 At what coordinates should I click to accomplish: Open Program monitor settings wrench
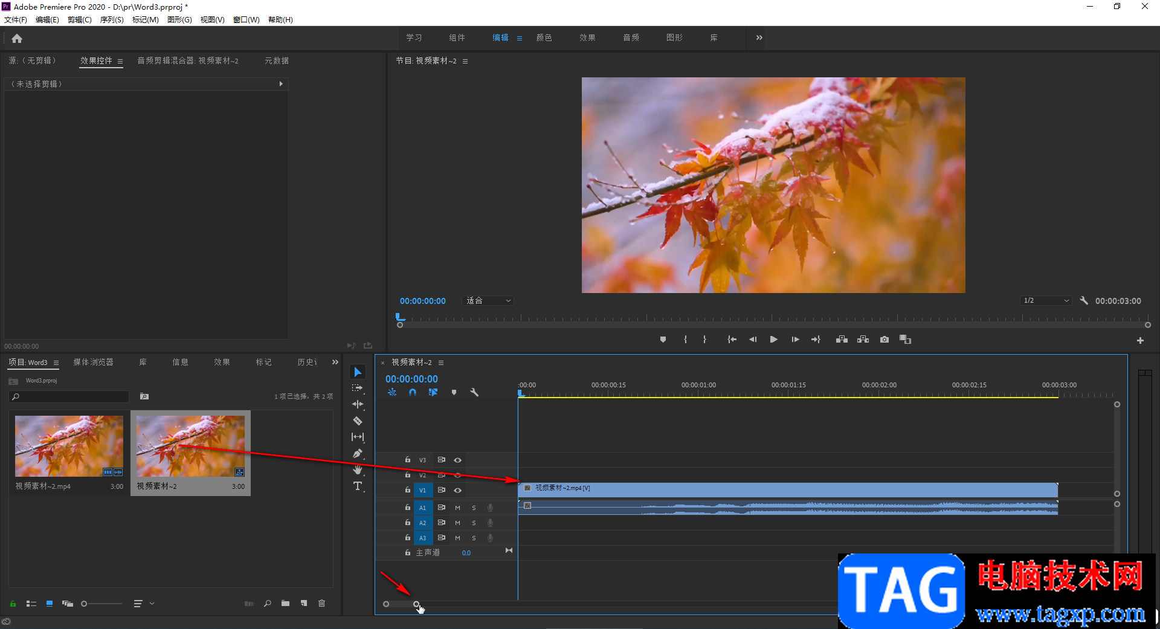click(1084, 300)
